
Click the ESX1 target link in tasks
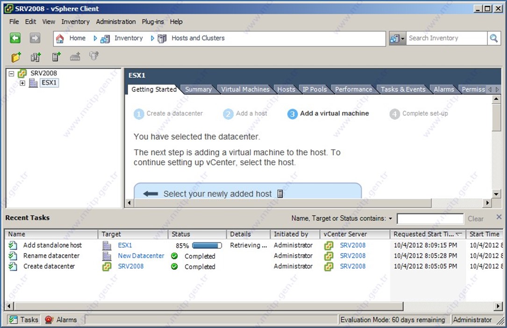pos(125,245)
